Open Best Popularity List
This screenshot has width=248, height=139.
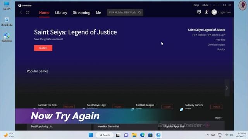point(42,126)
